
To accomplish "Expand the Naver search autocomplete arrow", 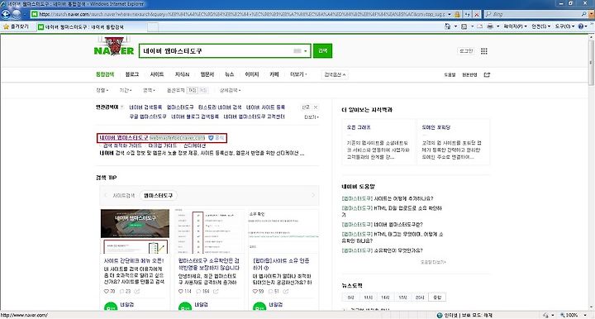I will (306, 51).
